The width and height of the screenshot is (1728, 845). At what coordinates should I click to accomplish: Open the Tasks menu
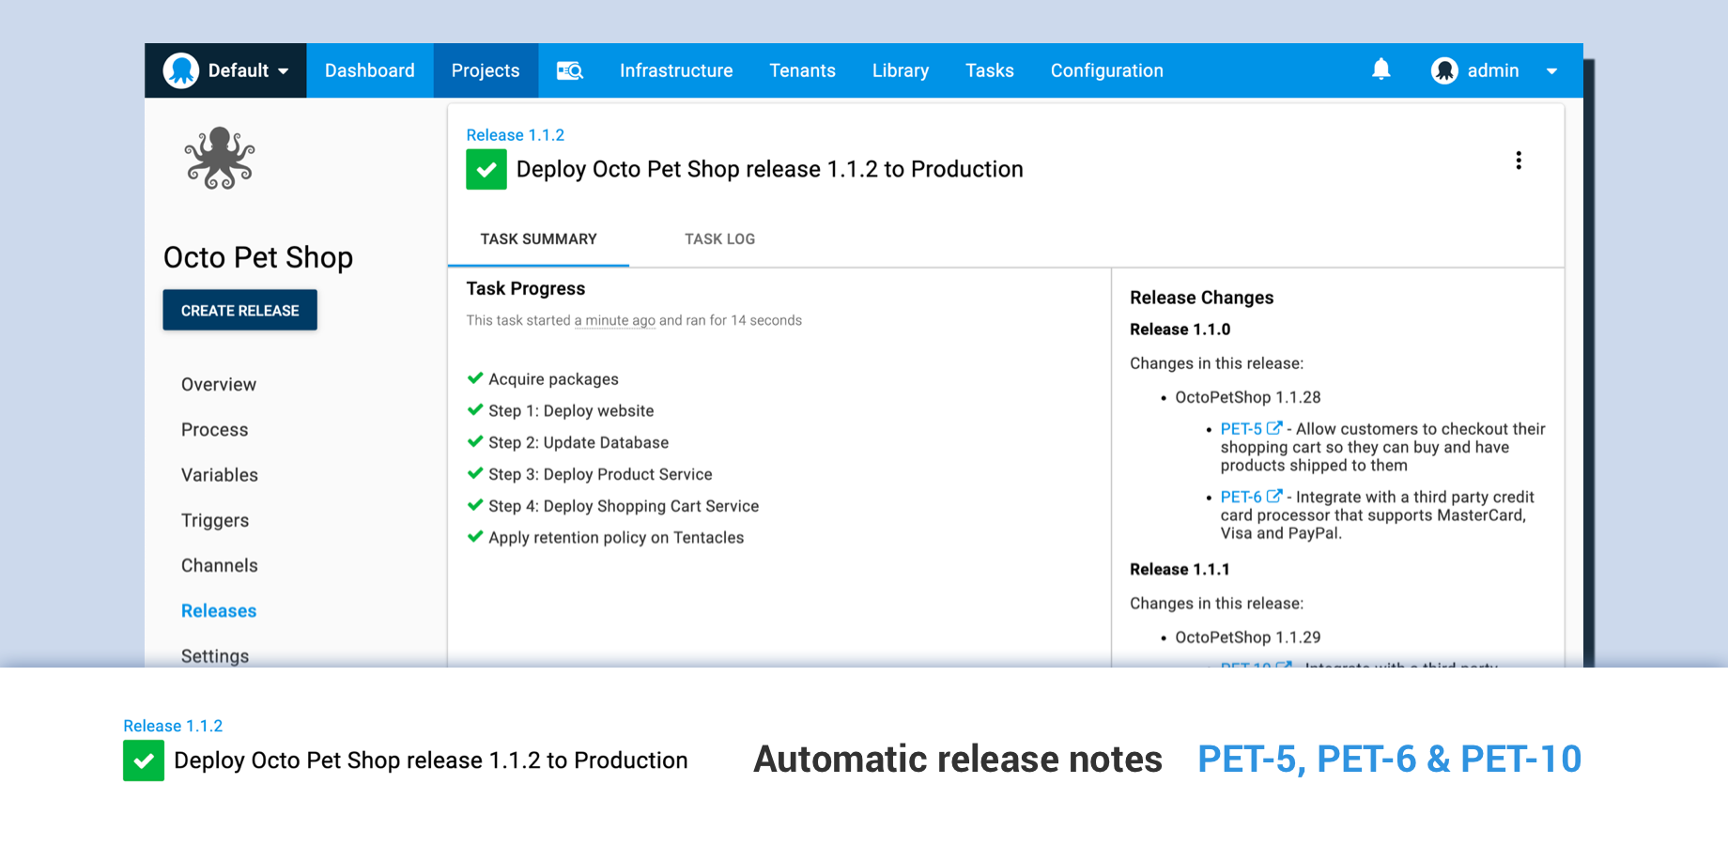pos(990,70)
